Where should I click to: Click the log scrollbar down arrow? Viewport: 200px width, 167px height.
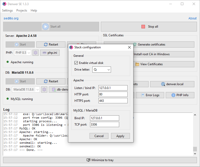195,154
